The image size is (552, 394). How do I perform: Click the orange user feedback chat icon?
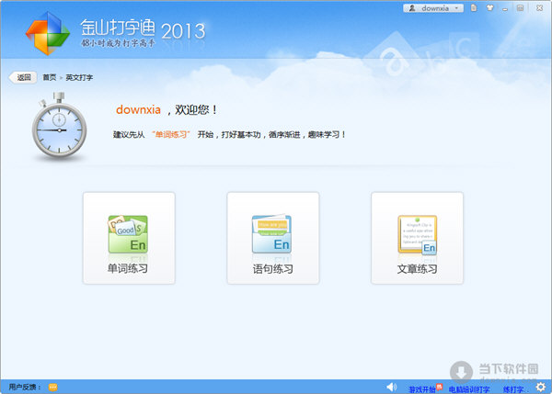pos(52,388)
